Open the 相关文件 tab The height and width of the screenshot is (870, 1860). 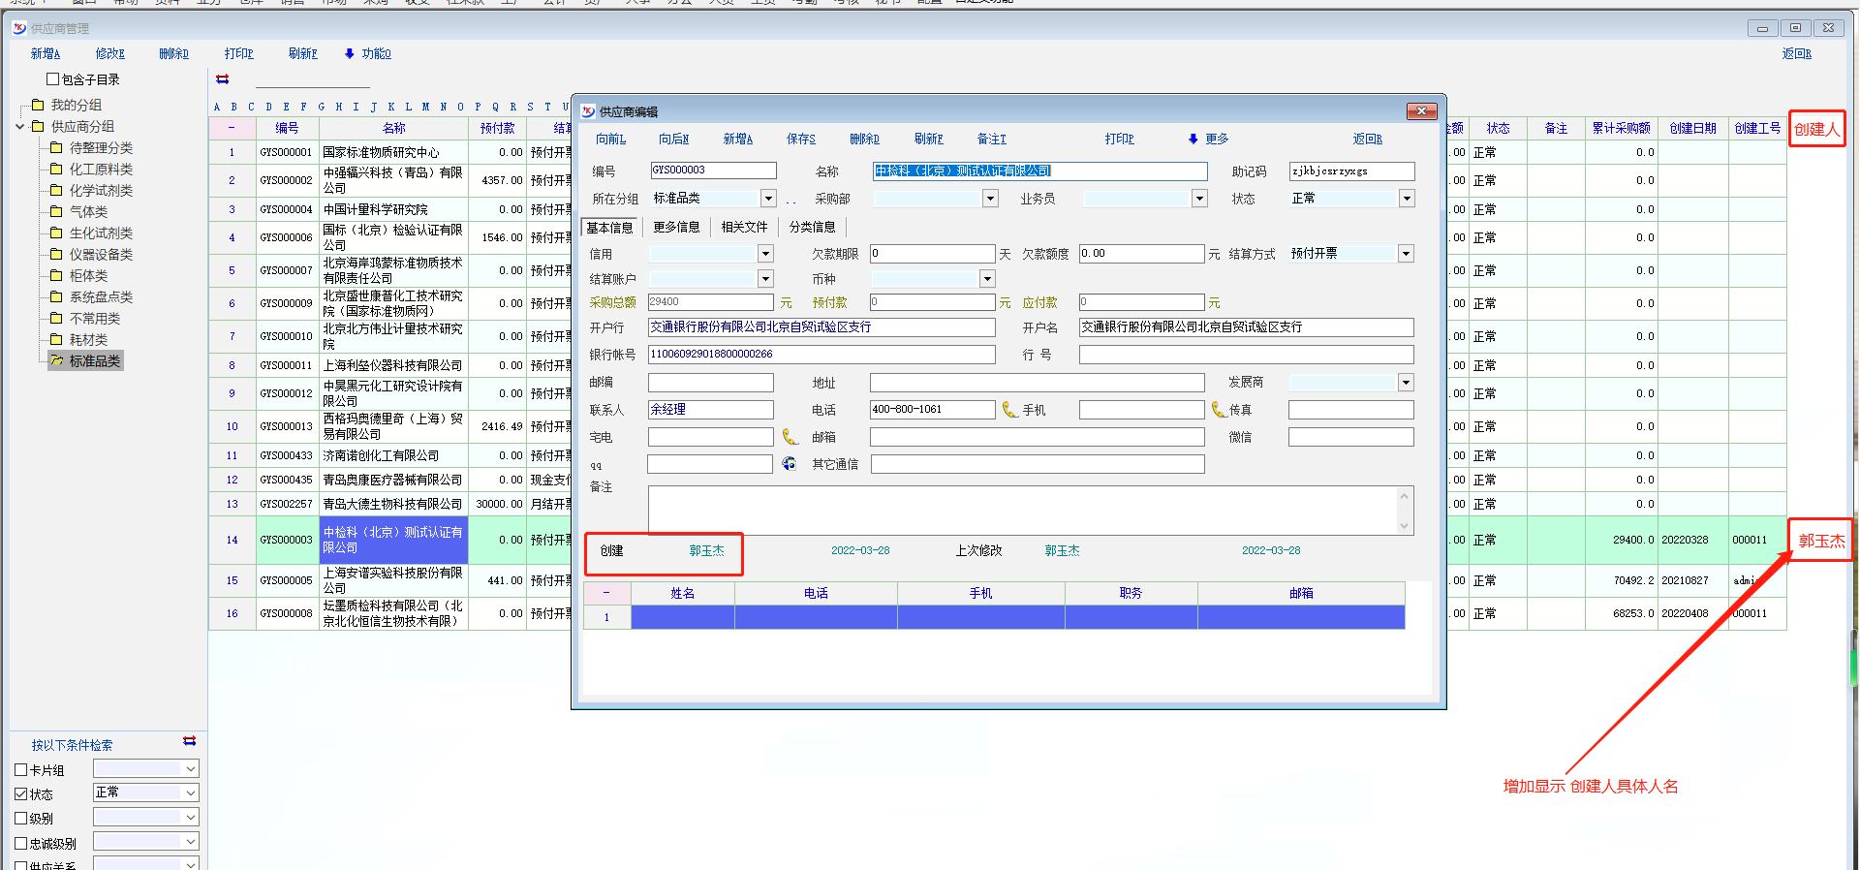point(744,228)
